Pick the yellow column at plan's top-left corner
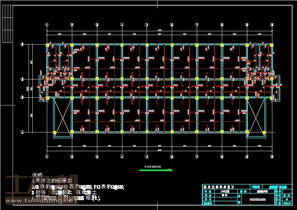The width and height of the screenshot is (297, 210). [x=47, y=45]
